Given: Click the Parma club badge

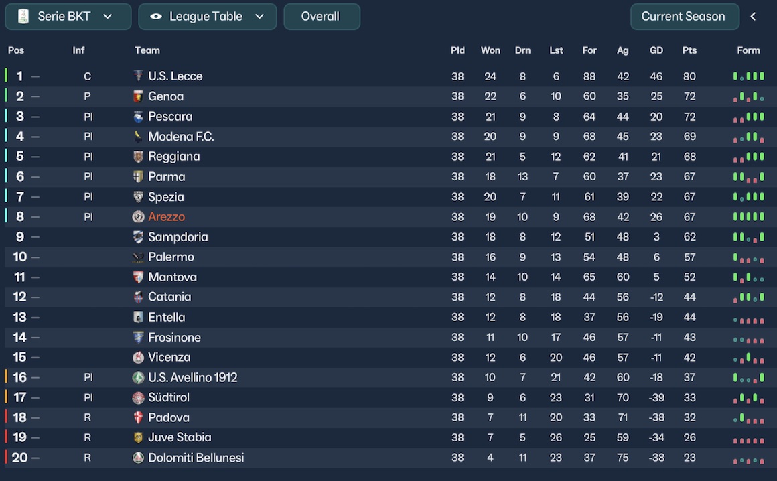Looking at the screenshot, I should point(139,177).
